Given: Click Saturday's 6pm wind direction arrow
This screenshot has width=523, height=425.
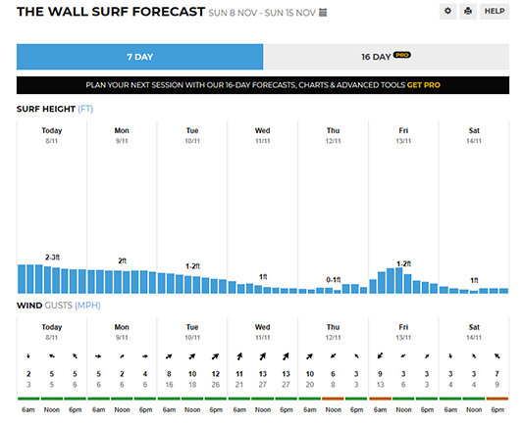Looking at the screenshot, I should coord(497,356).
